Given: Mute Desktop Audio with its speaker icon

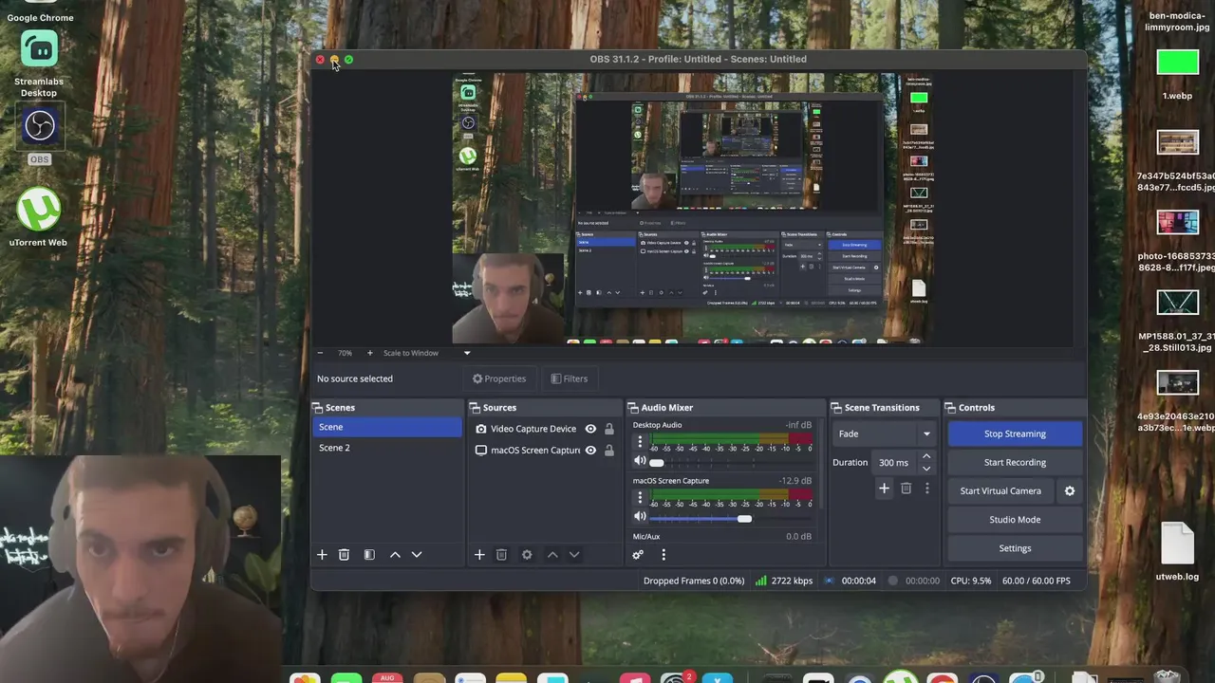Looking at the screenshot, I should pos(640,461).
